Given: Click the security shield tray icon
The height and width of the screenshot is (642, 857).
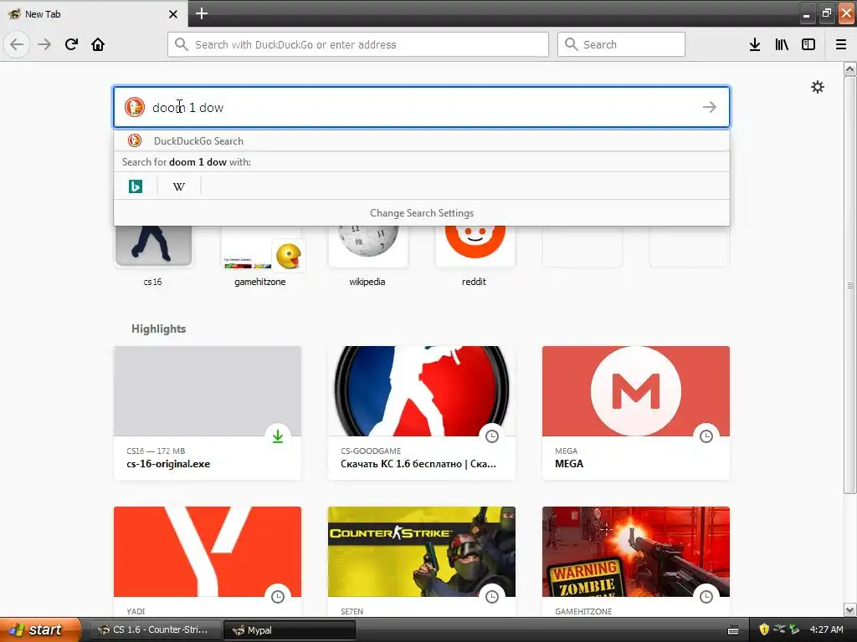Looking at the screenshot, I should pos(764,629).
